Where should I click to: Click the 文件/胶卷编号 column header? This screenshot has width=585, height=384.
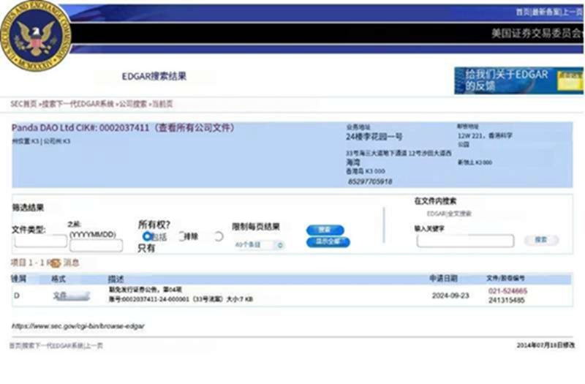pos(505,279)
